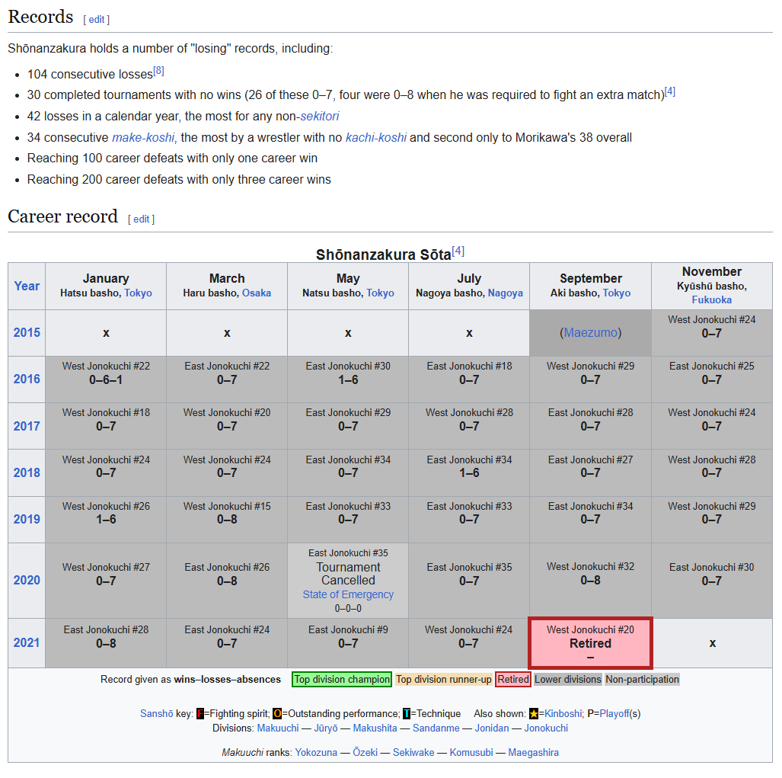The image size is (782, 778).
Task: Follow the kachi-koshi link
Action: 376,138
